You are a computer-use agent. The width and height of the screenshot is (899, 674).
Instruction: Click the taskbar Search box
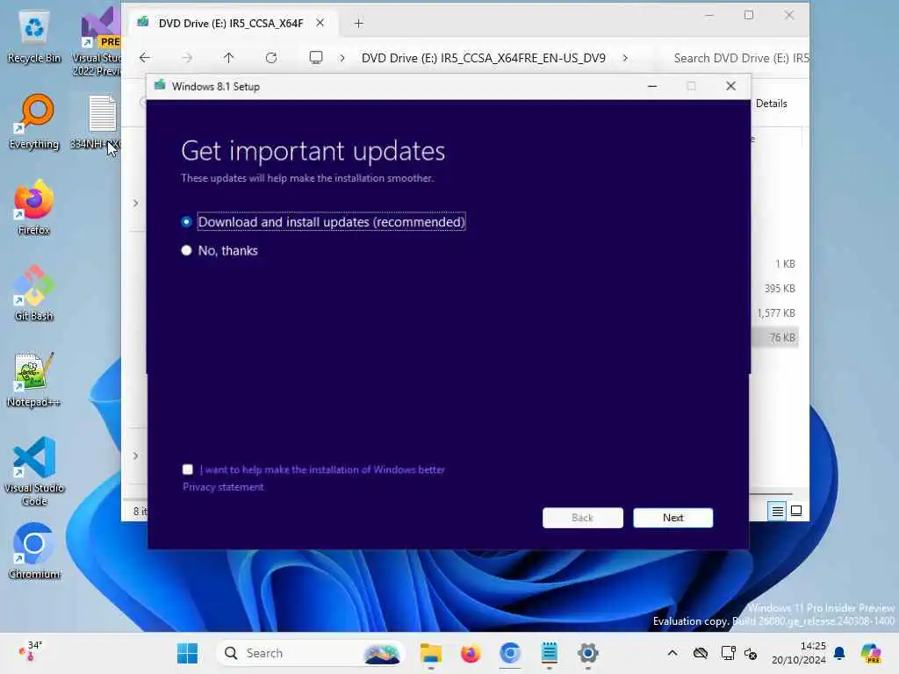[x=310, y=653]
